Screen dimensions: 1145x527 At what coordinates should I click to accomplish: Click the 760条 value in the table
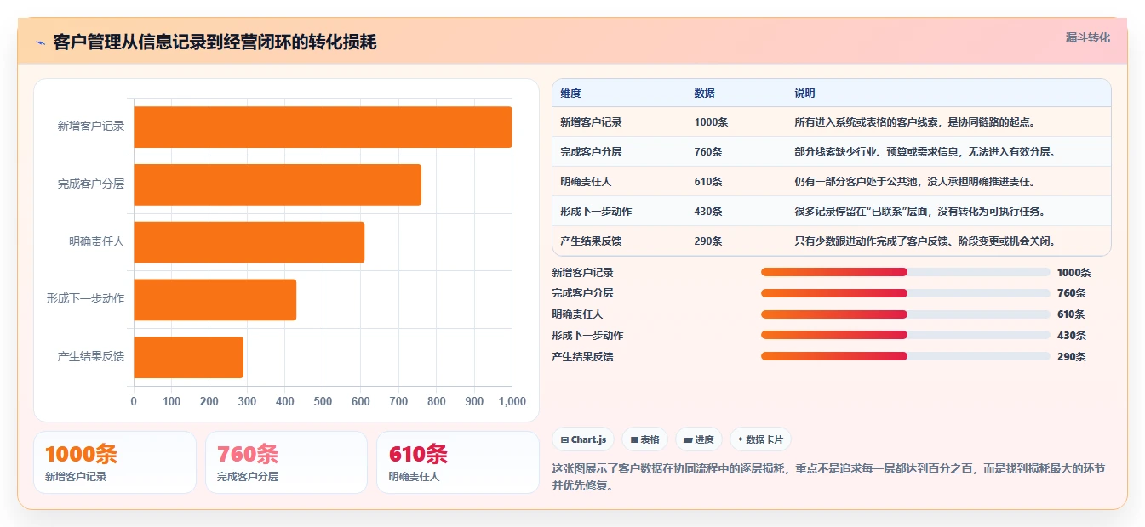(x=708, y=152)
